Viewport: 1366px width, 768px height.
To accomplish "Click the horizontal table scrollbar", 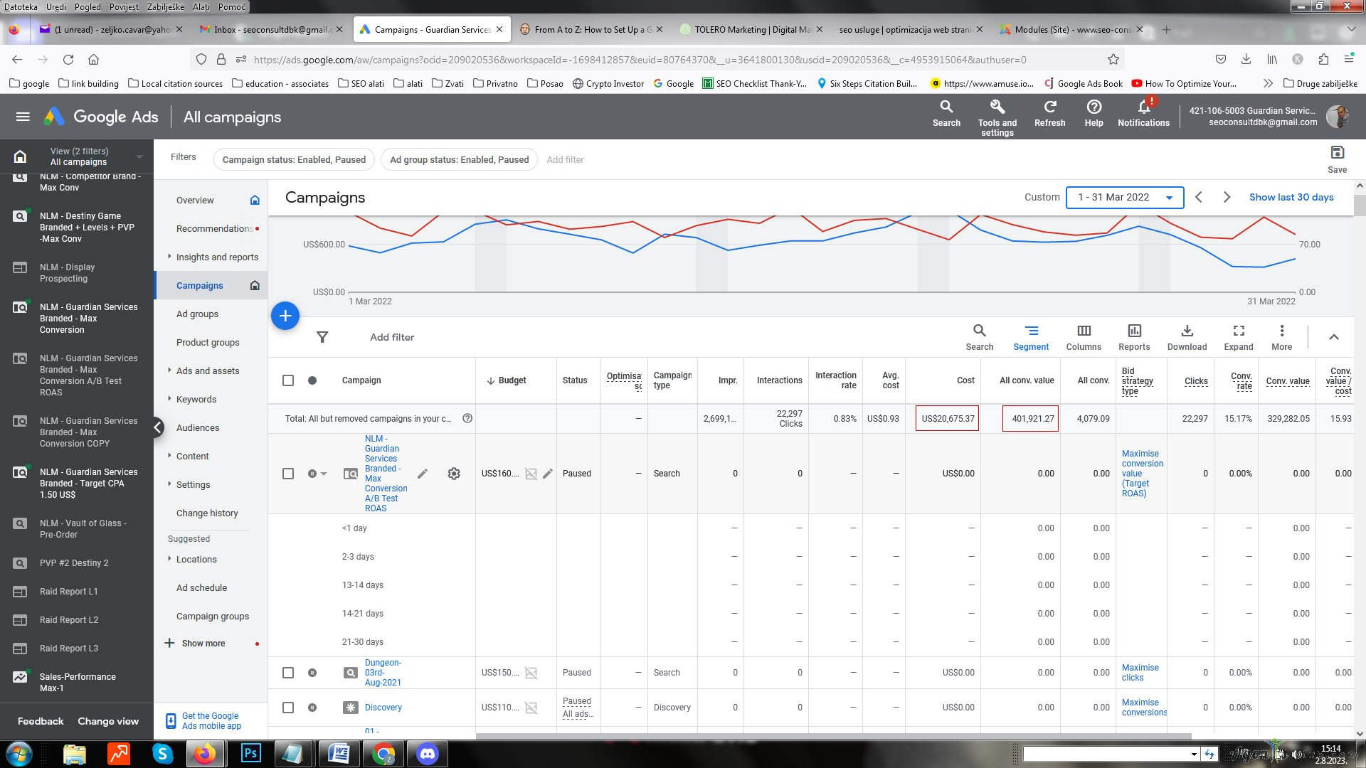I will click(832, 736).
